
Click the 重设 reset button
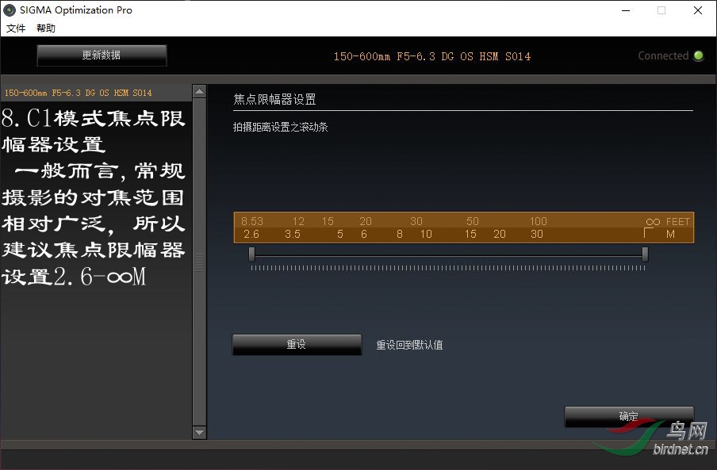point(297,345)
